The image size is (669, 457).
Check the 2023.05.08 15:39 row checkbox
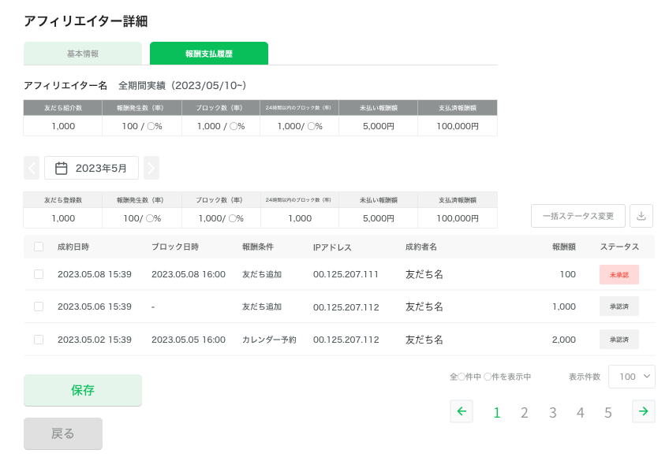(x=39, y=274)
